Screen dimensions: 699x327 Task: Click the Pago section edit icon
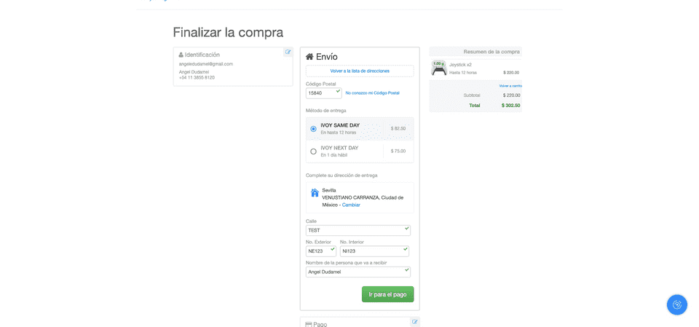pos(415,322)
